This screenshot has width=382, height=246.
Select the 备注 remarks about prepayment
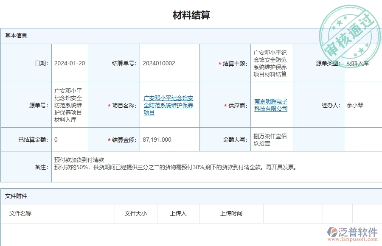pyautogui.click(x=170, y=164)
